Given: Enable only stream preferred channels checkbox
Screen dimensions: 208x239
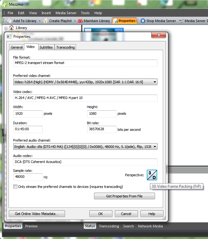Looking at the screenshot, I should pos(15,187).
